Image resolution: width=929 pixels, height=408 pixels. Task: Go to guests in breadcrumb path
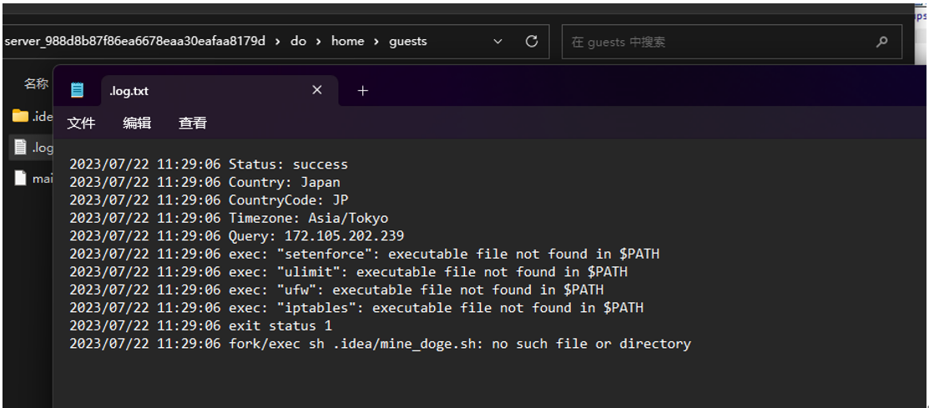click(x=407, y=42)
